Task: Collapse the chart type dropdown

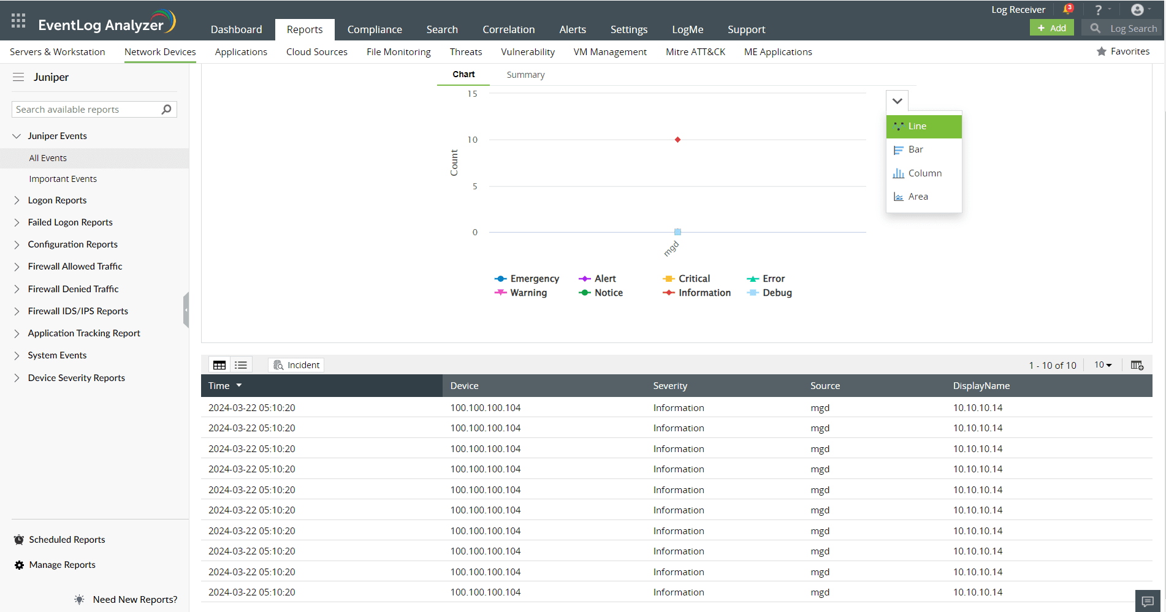Action: 897,101
